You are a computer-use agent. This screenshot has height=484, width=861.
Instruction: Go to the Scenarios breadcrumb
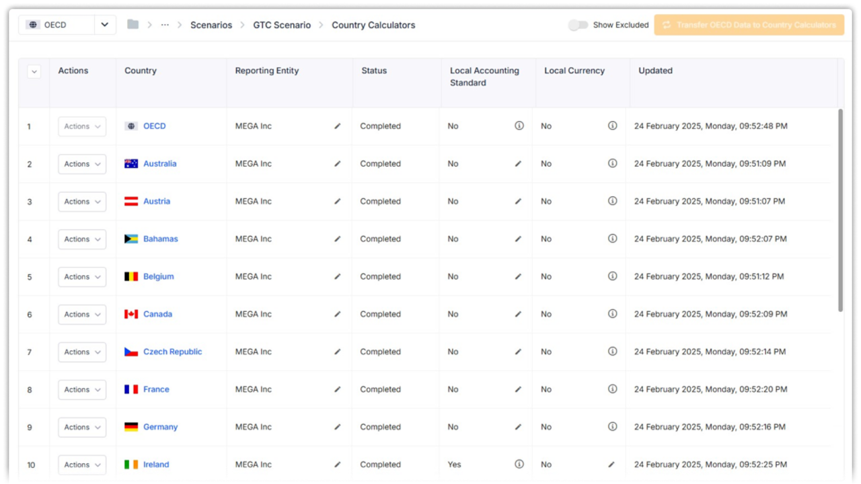coord(211,25)
